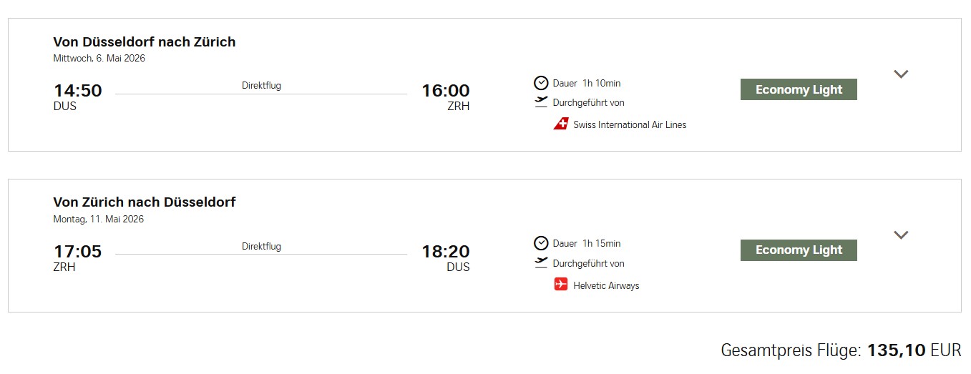Expand the Düsseldorf to Zürich flight details
971x374 pixels.
[901, 74]
